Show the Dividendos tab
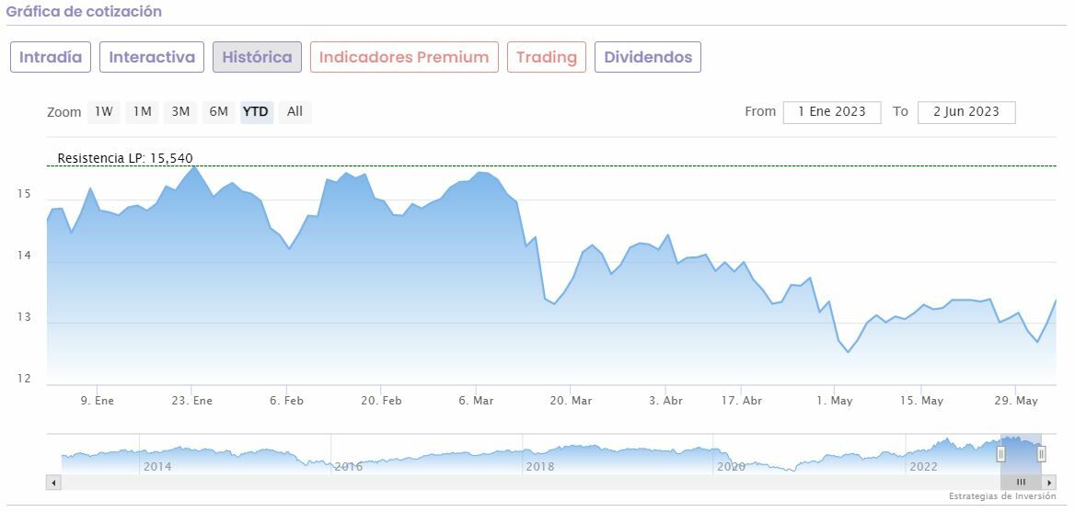Viewport: 1075px width, 512px height. (x=648, y=57)
